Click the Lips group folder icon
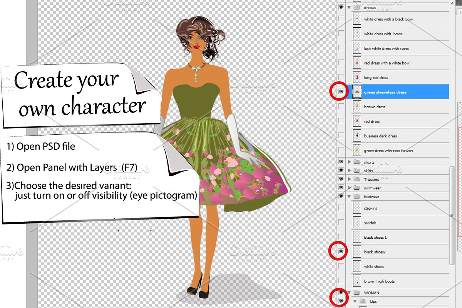Image resolution: width=462 pixels, height=308 pixels. 363,301
